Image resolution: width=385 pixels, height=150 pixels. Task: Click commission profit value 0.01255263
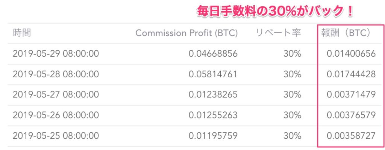213,115
